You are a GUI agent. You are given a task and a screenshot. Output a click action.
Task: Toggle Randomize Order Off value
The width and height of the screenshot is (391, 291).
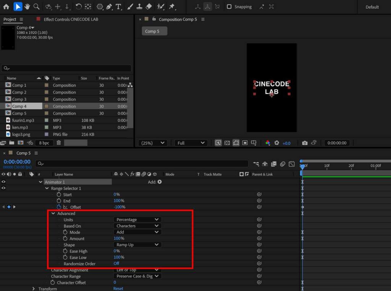(116, 263)
